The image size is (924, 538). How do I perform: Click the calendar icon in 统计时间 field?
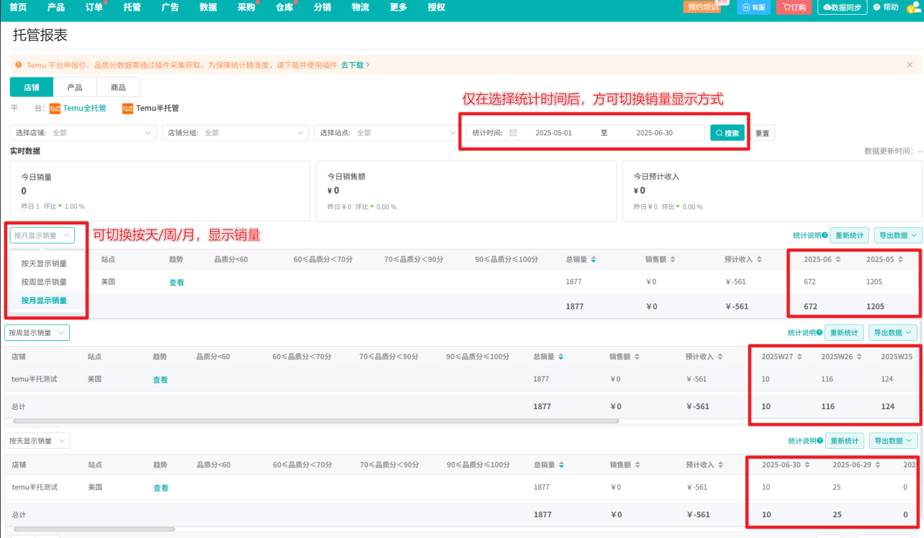(513, 133)
